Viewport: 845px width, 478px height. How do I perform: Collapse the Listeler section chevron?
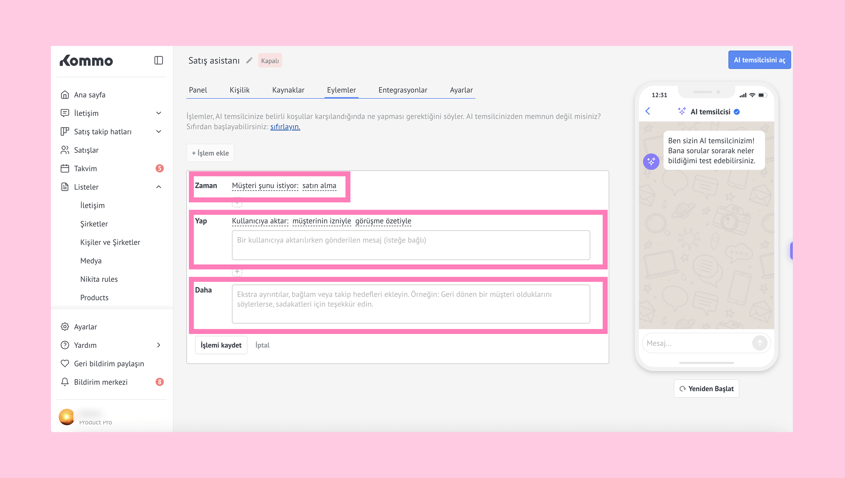tap(159, 187)
